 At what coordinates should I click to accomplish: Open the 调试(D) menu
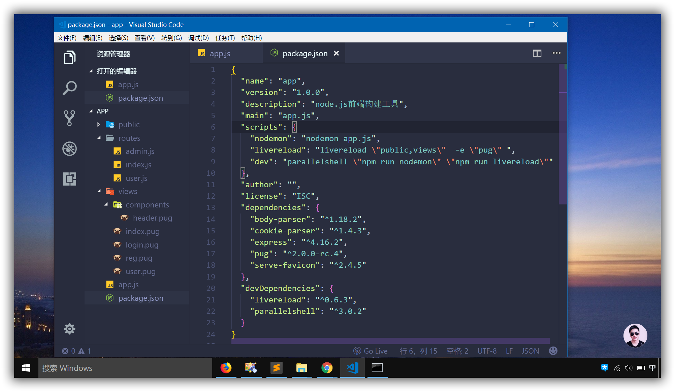coord(198,38)
